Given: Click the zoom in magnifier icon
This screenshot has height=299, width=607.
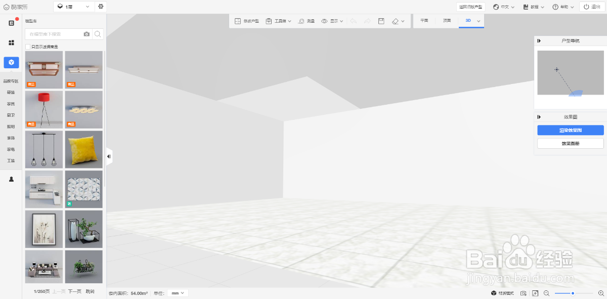Looking at the screenshot, I should tap(601, 293).
